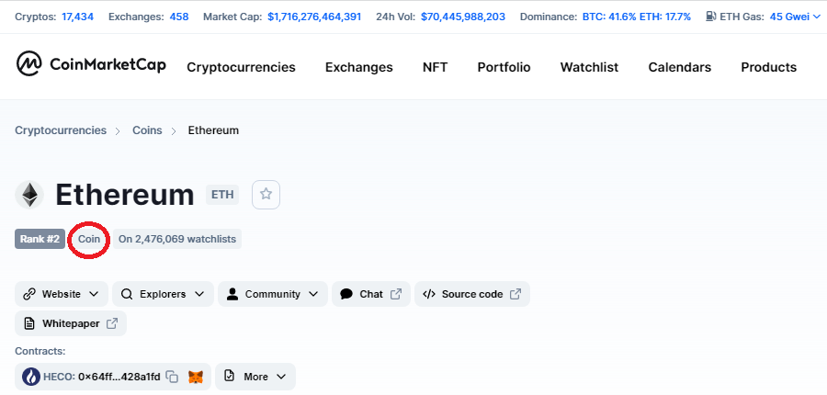Viewport: 827px width, 395px height.
Task: Expand the Explorers dropdown
Action: click(163, 294)
